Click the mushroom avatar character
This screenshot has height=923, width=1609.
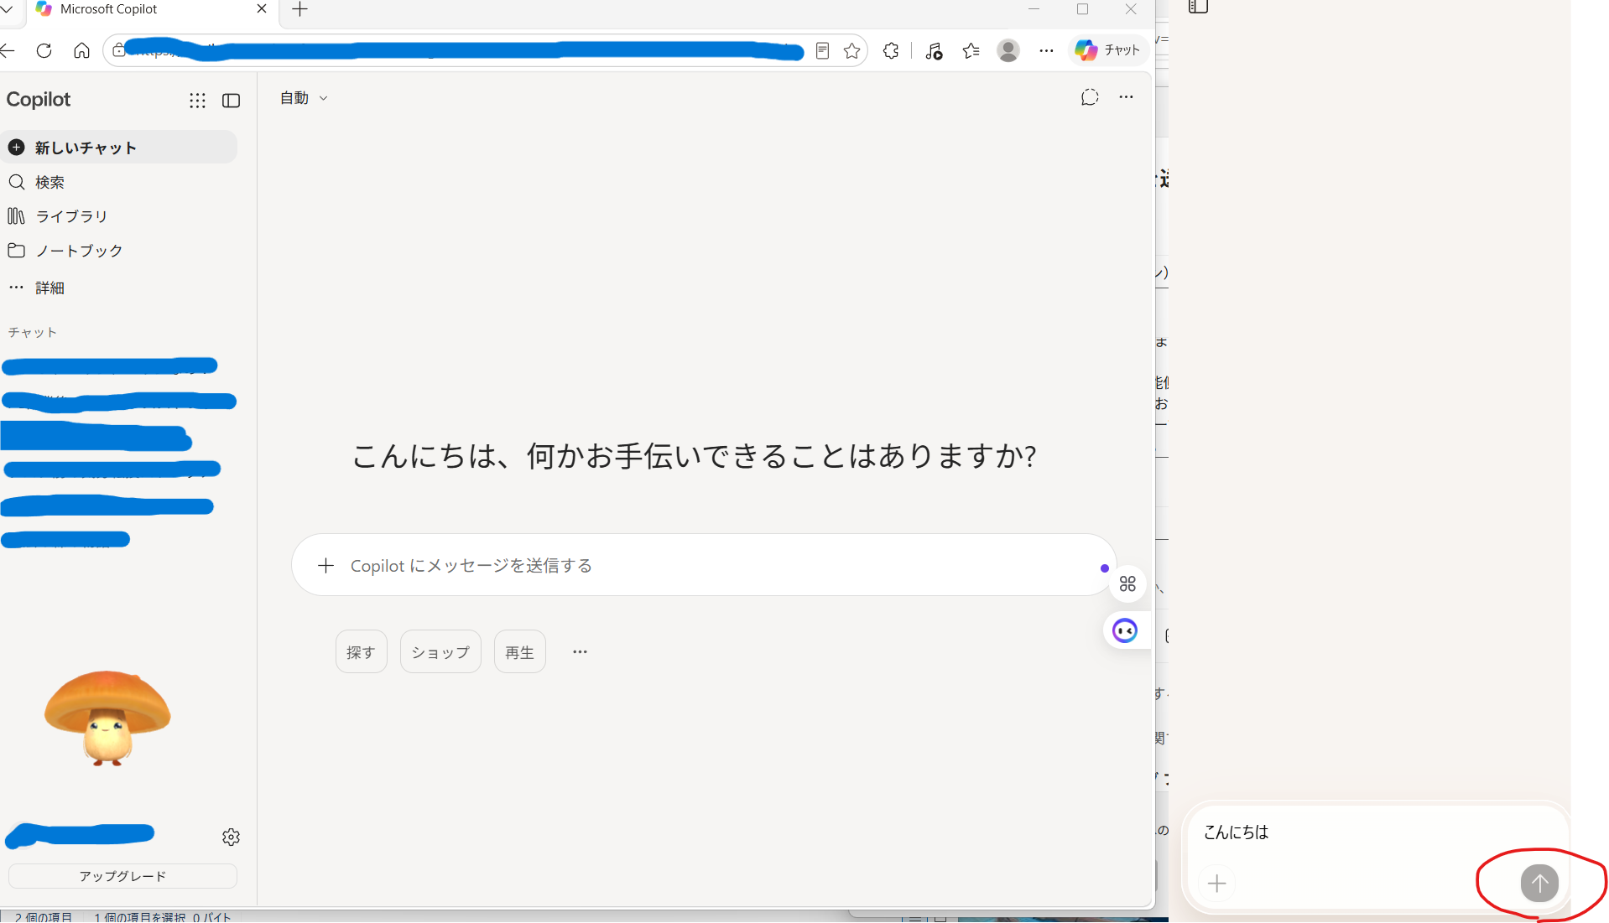click(107, 718)
